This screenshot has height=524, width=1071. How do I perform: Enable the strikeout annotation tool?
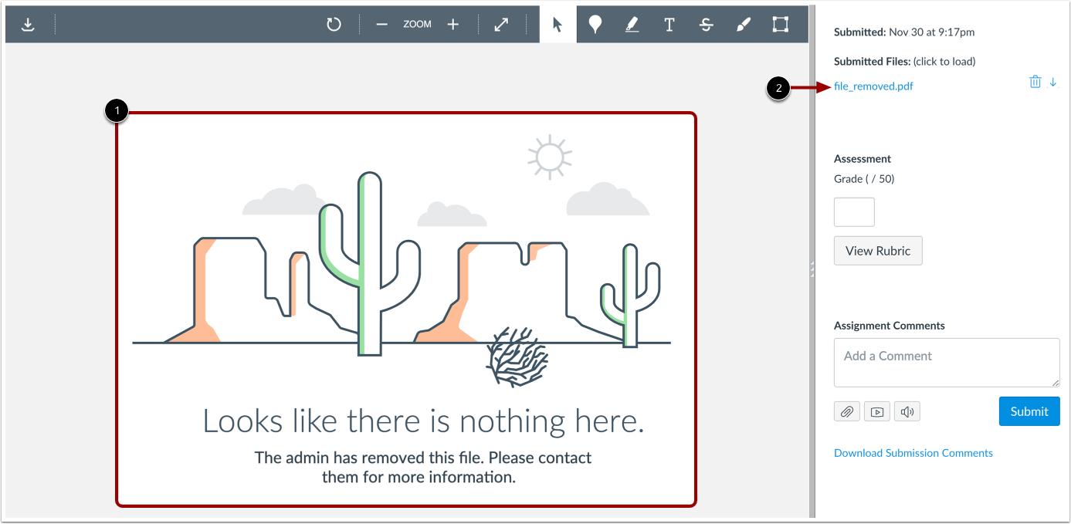click(x=706, y=24)
